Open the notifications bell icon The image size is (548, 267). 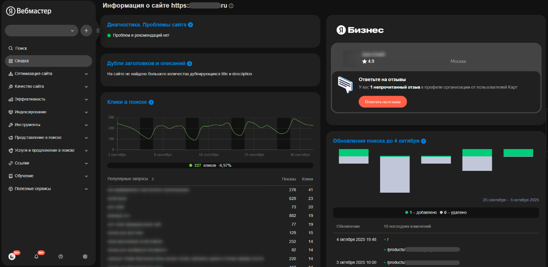click(36, 256)
